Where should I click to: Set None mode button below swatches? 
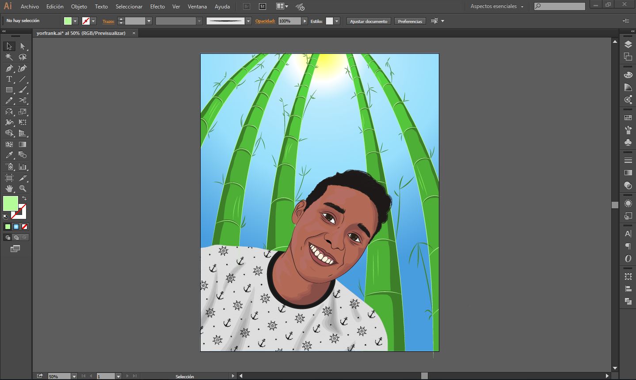click(25, 227)
